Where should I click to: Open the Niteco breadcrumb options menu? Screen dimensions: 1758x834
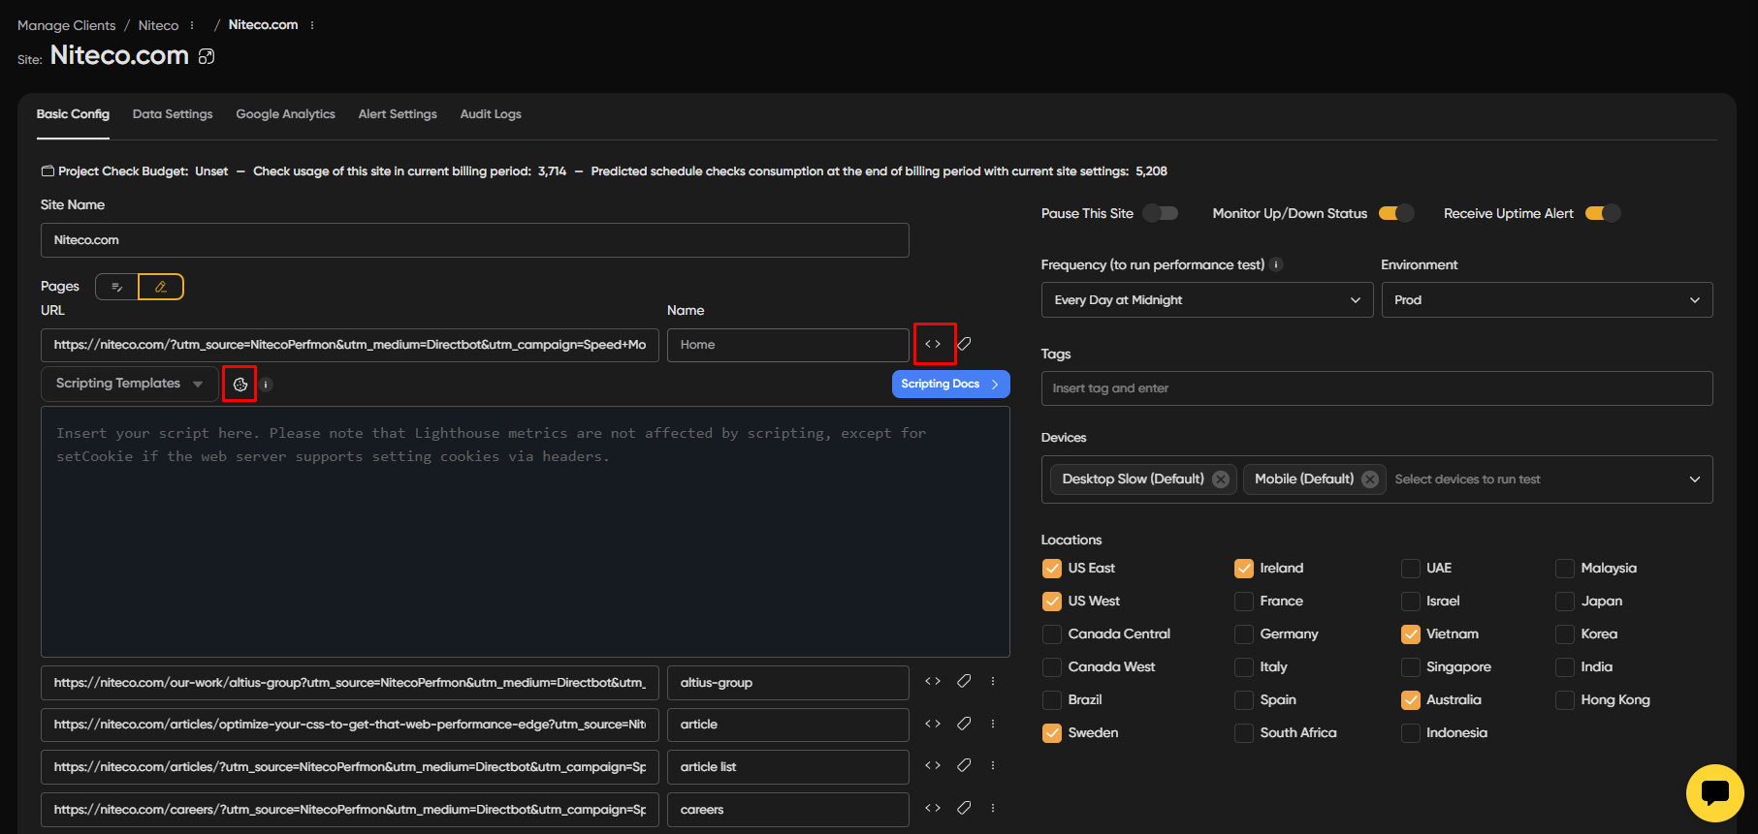tap(192, 25)
